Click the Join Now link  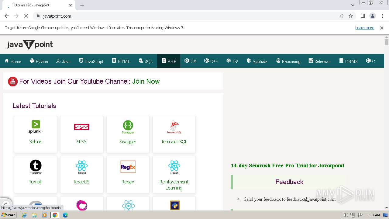[x=146, y=81]
